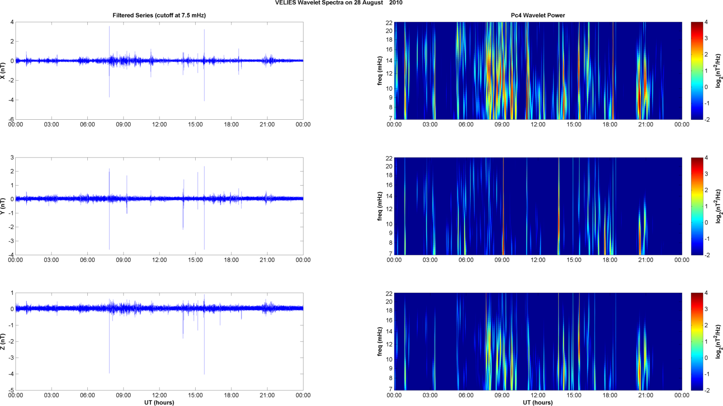723x406 pixels.
Task: Select the Pc4 Wavelet Power title
Action: click(537, 15)
